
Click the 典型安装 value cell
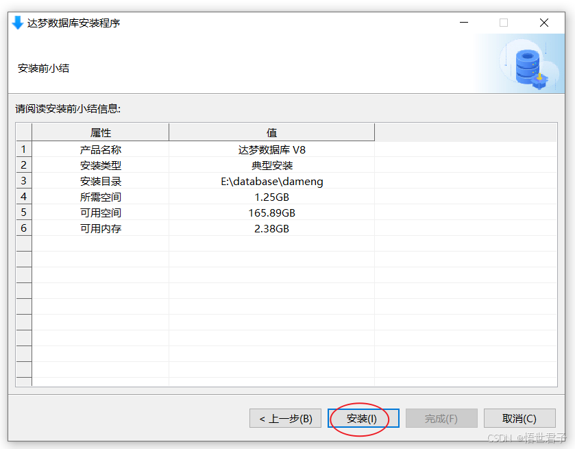coord(271,165)
